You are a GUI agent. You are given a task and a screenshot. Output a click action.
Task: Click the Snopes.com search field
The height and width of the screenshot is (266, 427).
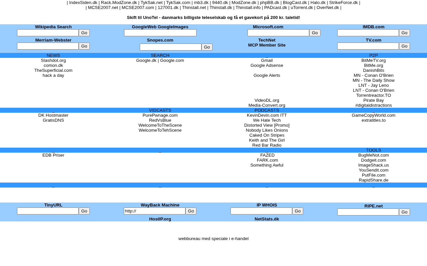pos(170,47)
